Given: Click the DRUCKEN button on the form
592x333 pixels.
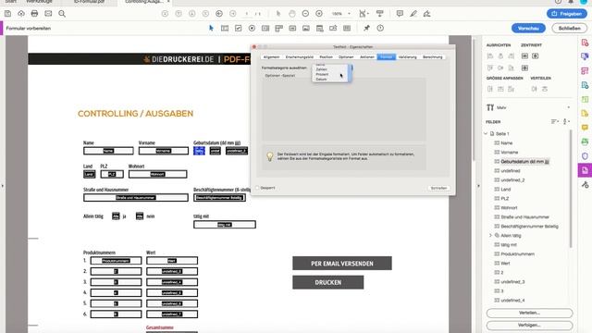Looking at the screenshot, I should click(x=328, y=282).
